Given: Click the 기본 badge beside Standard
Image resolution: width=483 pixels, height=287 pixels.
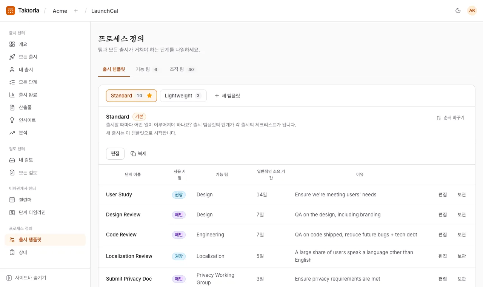Looking at the screenshot, I should 139,117.
